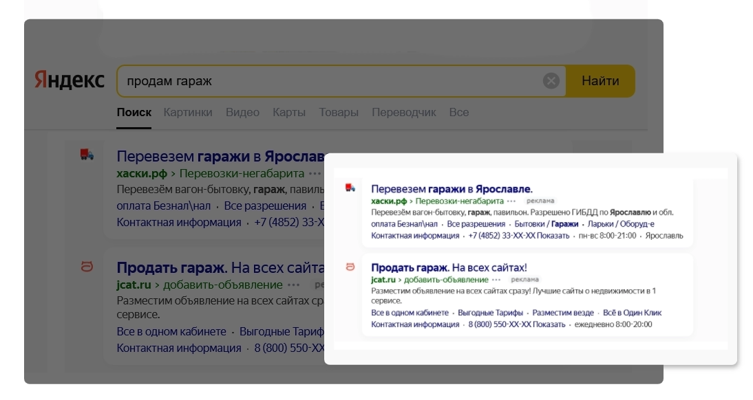Image resolution: width=753 pixels, height=400 pixels.
Task: Select the Товары tab
Action: (x=339, y=112)
